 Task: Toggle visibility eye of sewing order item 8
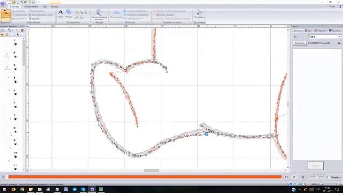(16, 132)
